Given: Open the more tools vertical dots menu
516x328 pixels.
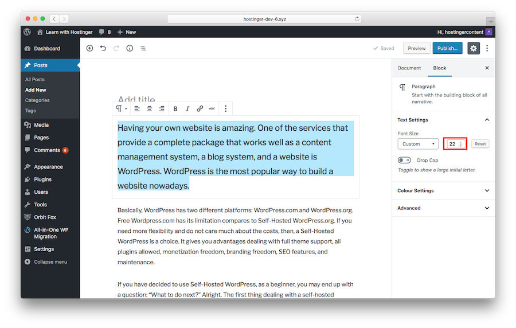Looking at the screenshot, I should pyautogui.click(x=487, y=48).
